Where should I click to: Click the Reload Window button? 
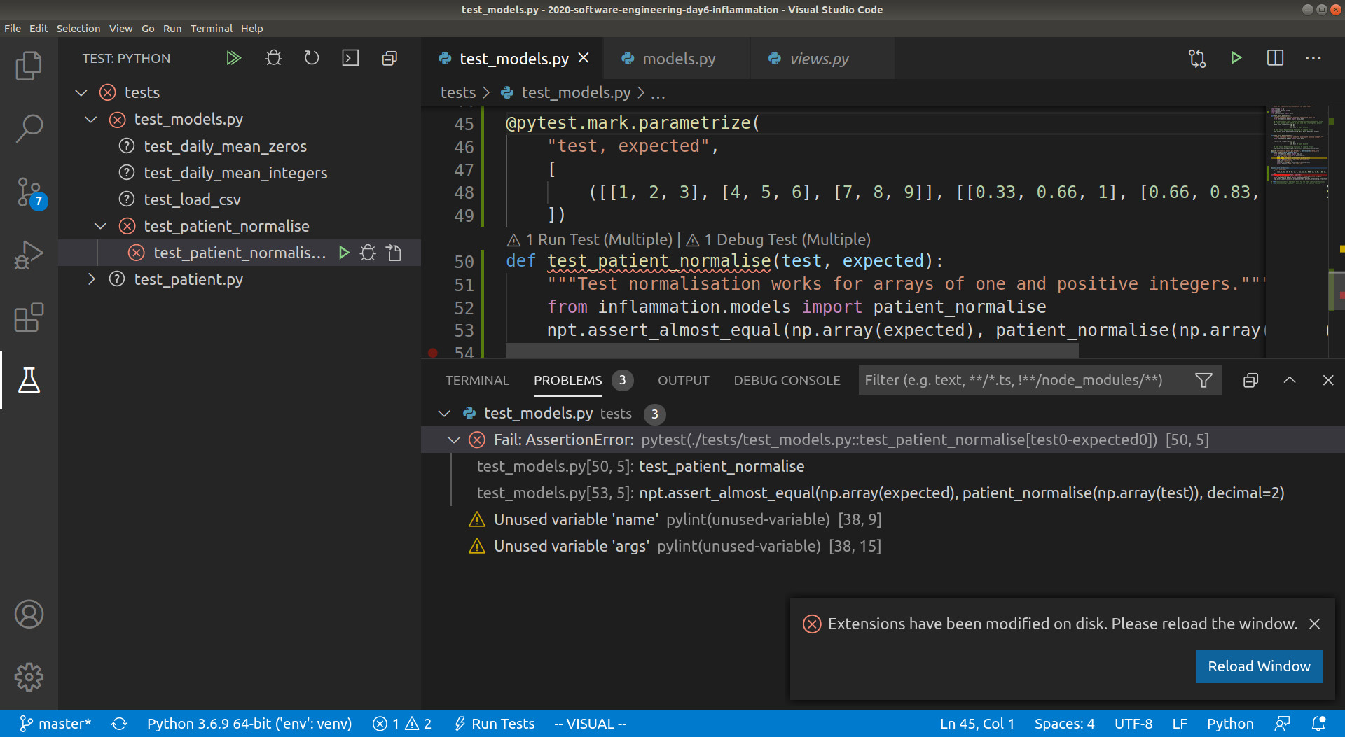point(1259,666)
